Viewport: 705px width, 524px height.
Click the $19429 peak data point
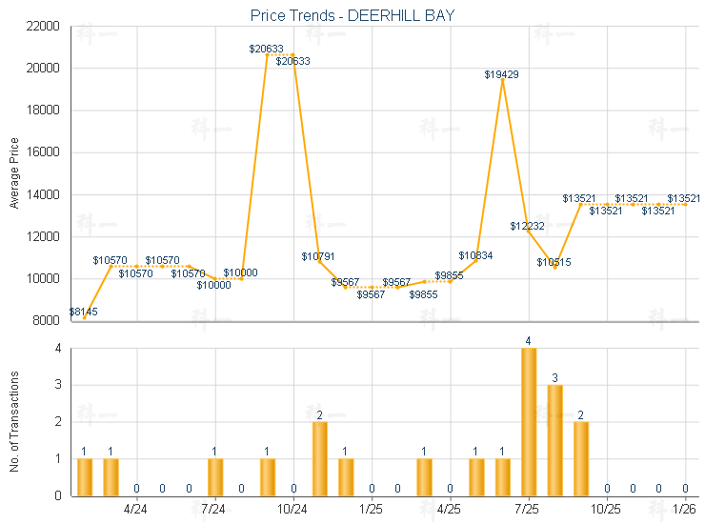tap(502, 80)
